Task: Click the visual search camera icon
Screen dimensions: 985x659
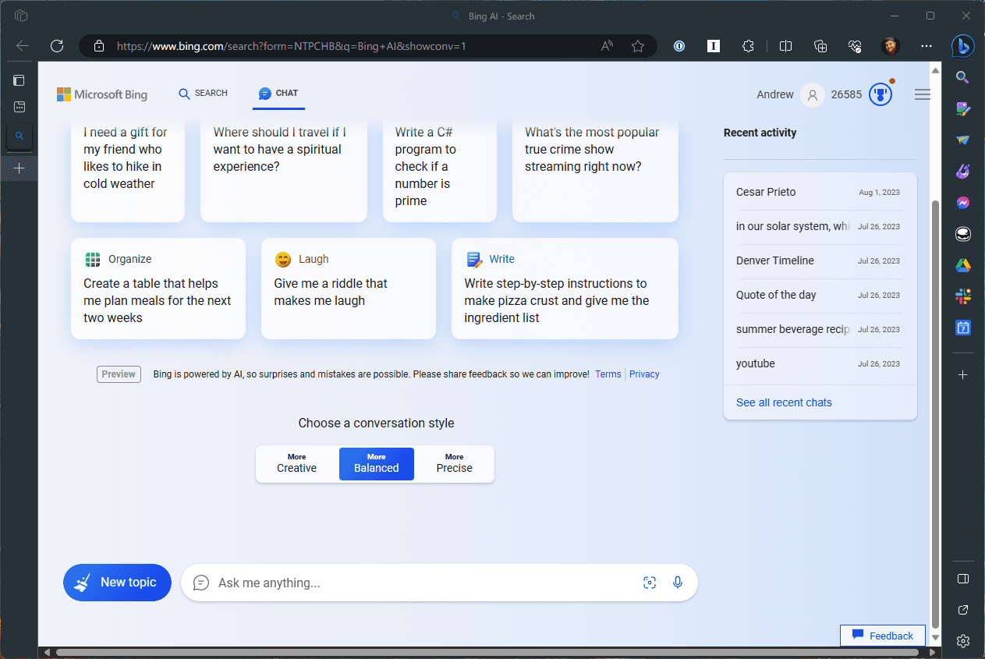Action: pyautogui.click(x=650, y=583)
